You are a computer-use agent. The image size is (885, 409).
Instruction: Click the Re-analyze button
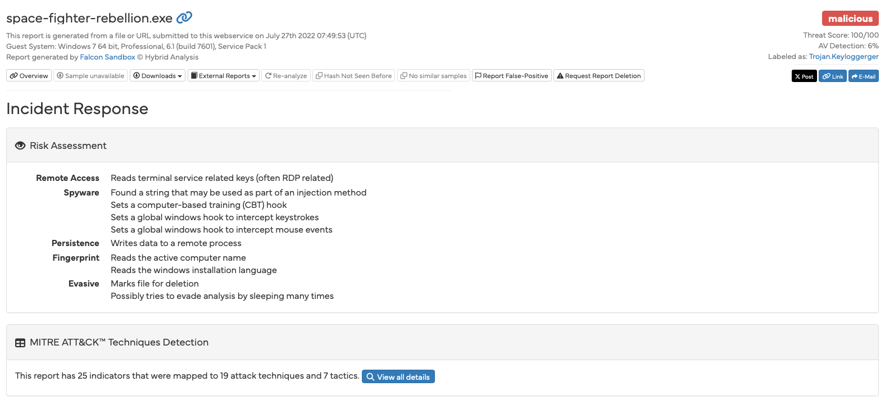286,76
